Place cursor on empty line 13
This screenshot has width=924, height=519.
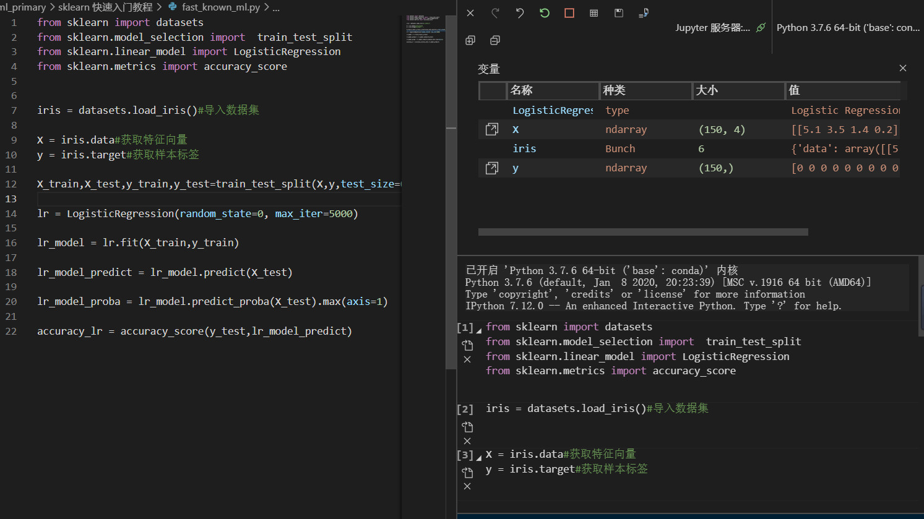pyautogui.click(x=219, y=199)
